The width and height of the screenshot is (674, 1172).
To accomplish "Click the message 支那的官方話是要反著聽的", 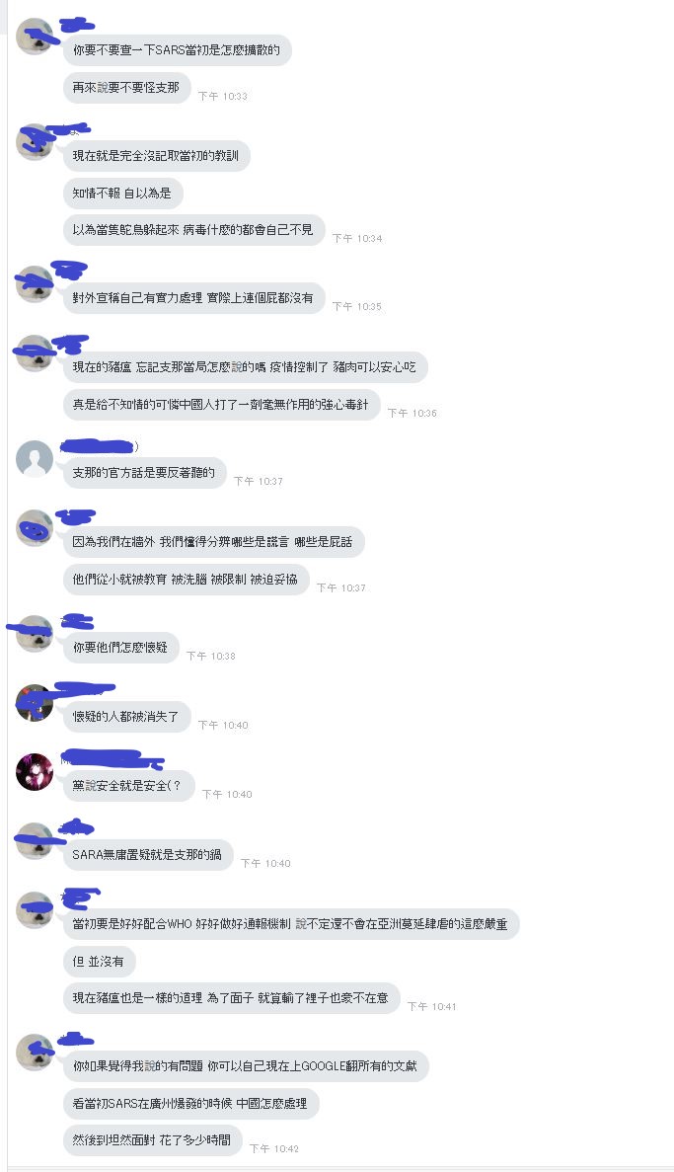I will (144, 472).
